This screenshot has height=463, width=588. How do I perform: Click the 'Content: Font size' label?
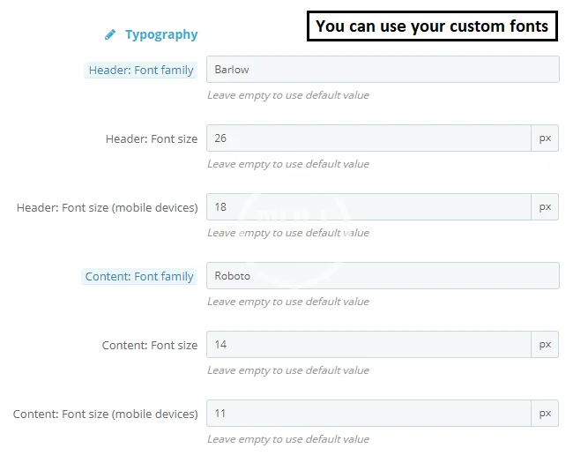[150, 346]
